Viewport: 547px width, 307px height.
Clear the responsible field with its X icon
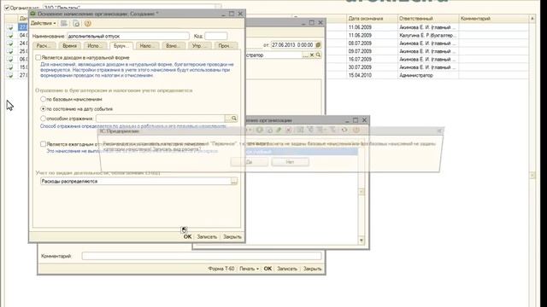[x=312, y=55]
